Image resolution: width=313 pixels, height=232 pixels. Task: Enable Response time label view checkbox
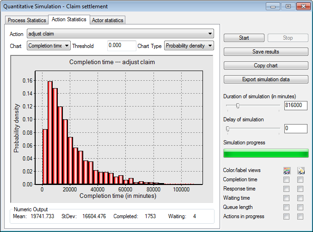[x=300, y=189]
